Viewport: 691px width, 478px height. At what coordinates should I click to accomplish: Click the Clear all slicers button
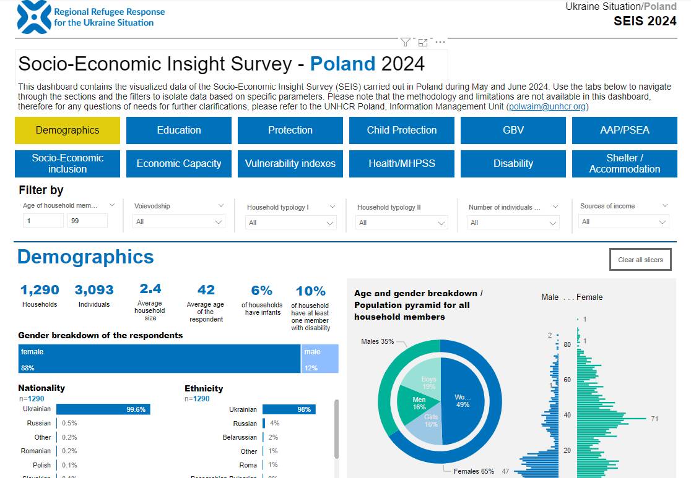640,260
